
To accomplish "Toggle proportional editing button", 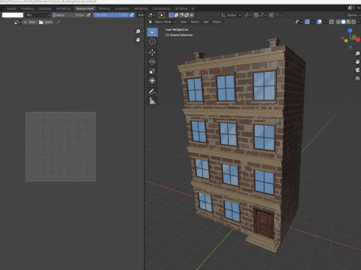I will click(x=272, y=15).
